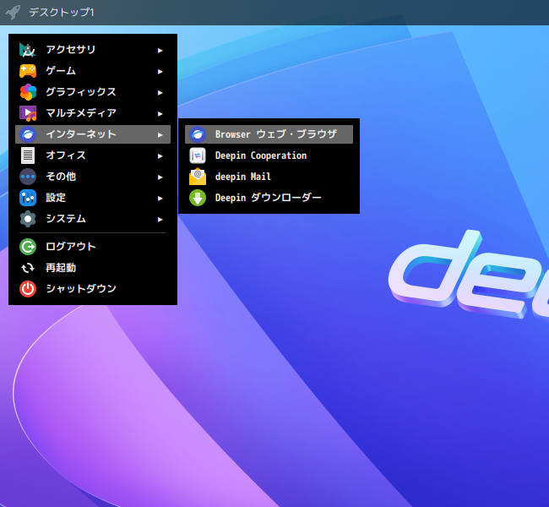Click the Browser ウェブ・ブラウザ icon
549x507 pixels.
click(x=198, y=134)
